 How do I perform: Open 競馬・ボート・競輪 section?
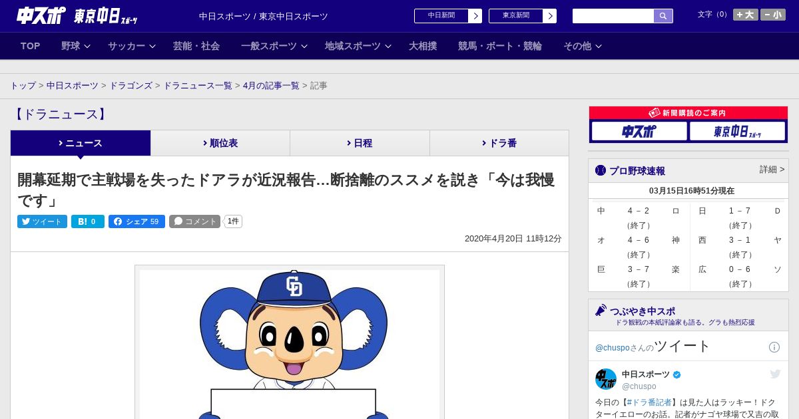pyautogui.click(x=500, y=46)
